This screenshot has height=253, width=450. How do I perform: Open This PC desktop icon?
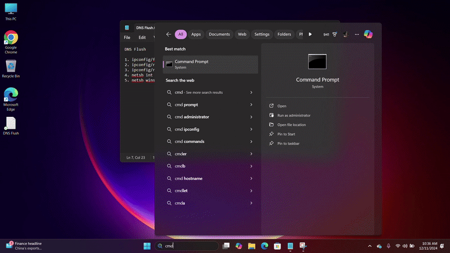[11, 12]
